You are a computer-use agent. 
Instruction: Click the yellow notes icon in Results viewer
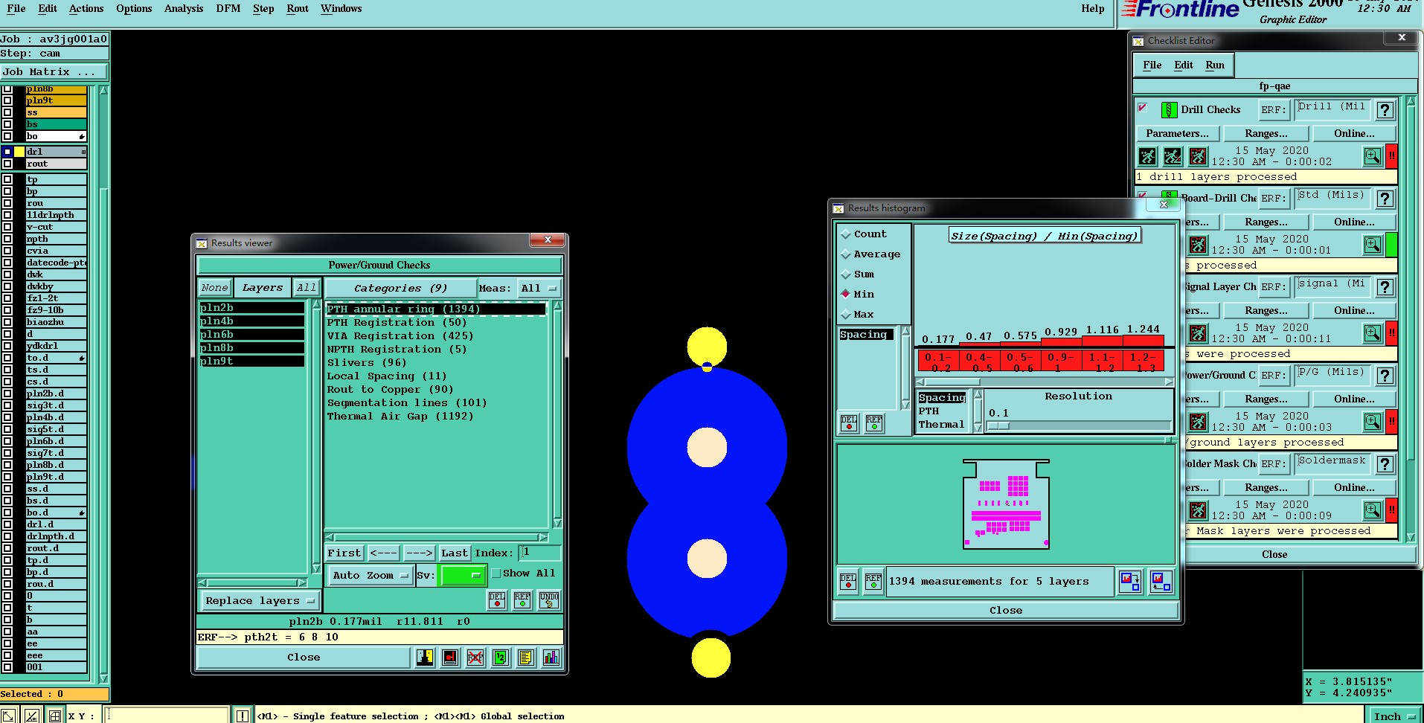(x=526, y=658)
